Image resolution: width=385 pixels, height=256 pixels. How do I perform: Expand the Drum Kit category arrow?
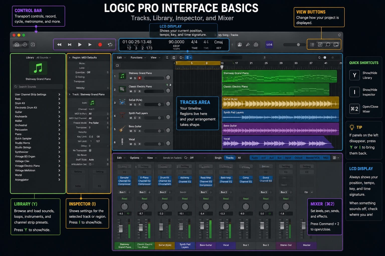point(59,103)
